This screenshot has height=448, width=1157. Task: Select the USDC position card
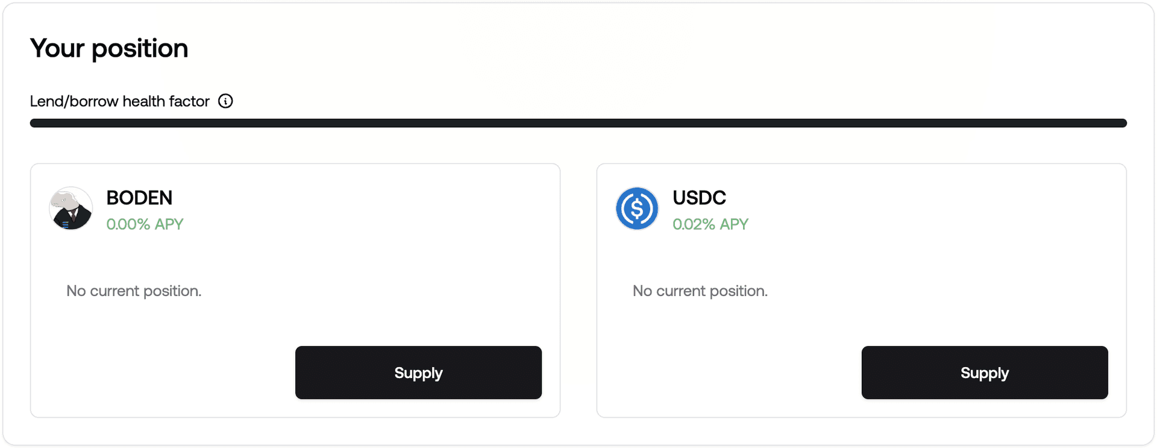point(862,291)
